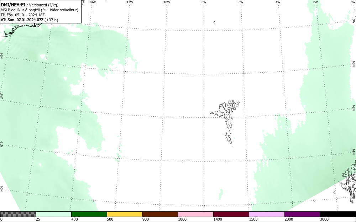Click the "DMI/NEA-FI" title text
The width and height of the screenshot is (356, 222).
(13, 5)
